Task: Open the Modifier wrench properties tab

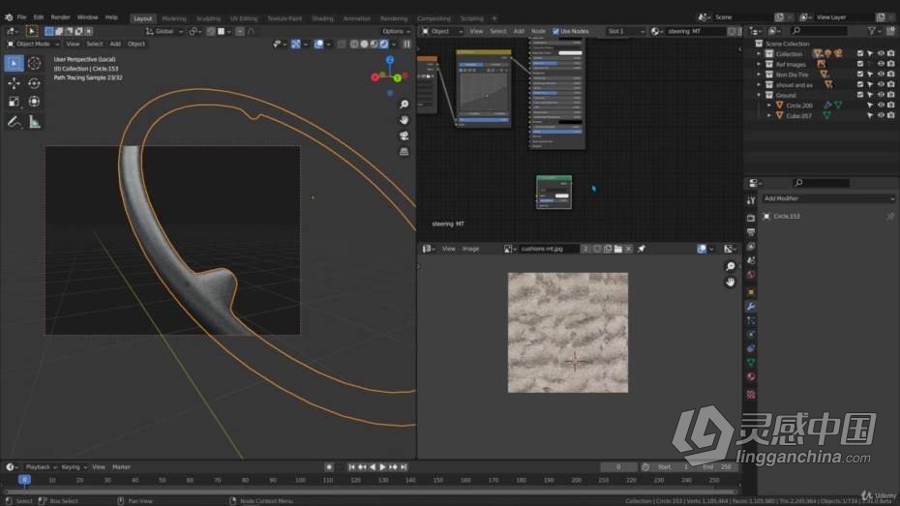Action: point(751,307)
